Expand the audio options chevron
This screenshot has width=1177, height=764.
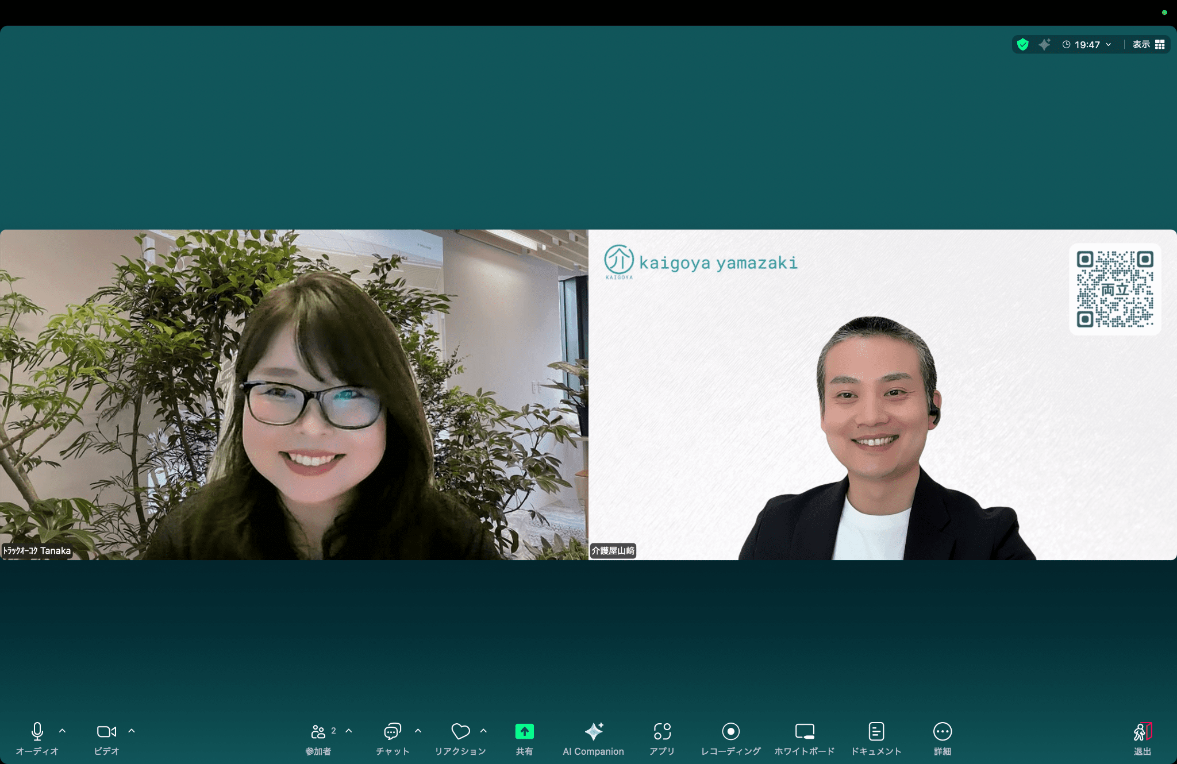click(63, 731)
